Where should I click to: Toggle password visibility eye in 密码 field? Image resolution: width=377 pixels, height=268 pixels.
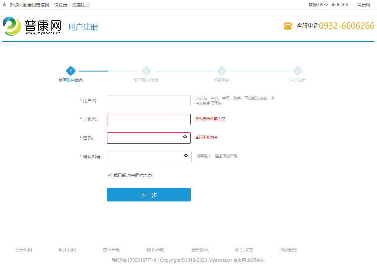click(185, 137)
